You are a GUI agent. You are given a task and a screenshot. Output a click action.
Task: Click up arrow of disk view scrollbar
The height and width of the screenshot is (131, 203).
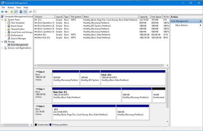tap(167, 70)
